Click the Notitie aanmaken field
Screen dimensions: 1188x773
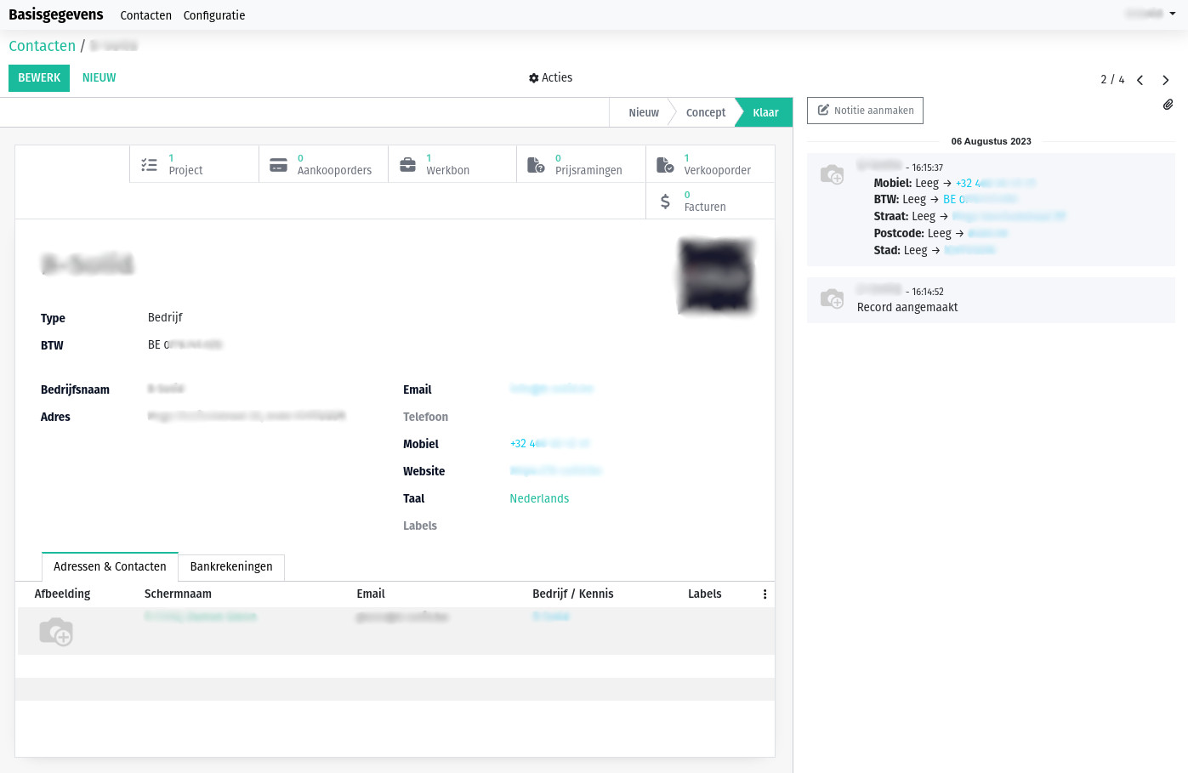coord(865,110)
